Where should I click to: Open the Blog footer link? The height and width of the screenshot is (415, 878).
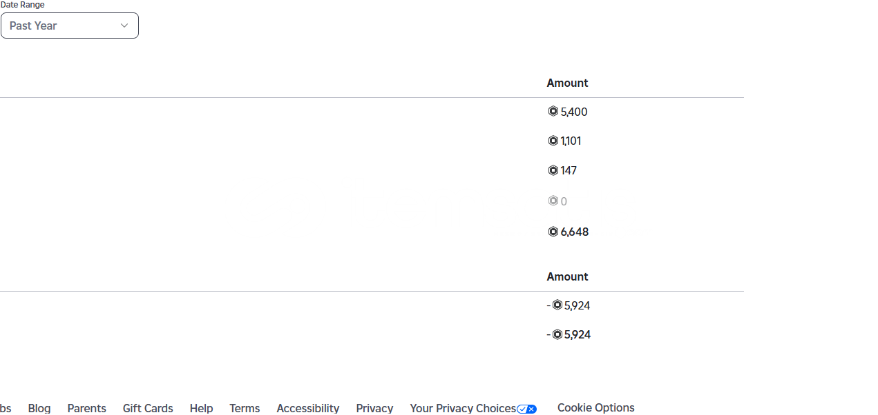click(x=39, y=408)
